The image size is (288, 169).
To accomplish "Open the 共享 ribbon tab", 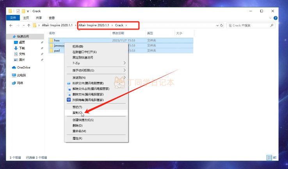I will (39, 18).
